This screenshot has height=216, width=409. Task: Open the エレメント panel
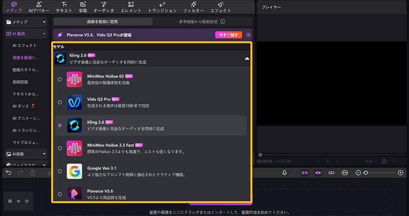pos(131,7)
